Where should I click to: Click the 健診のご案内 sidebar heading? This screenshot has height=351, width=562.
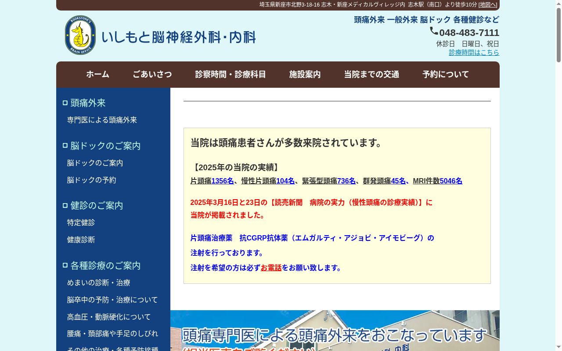tap(97, 206)
